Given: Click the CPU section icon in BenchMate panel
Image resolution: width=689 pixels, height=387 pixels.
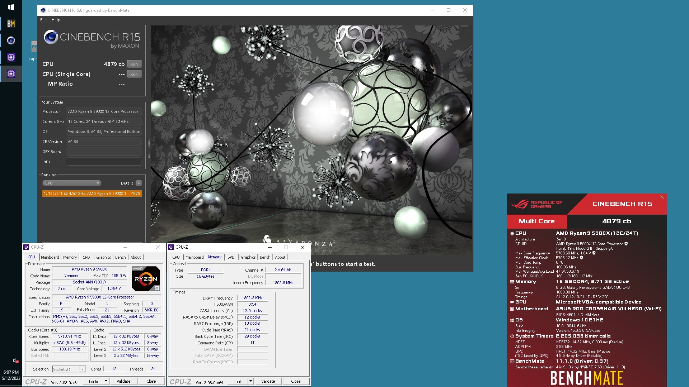Looking at the screenshot, I should [512, 233].
